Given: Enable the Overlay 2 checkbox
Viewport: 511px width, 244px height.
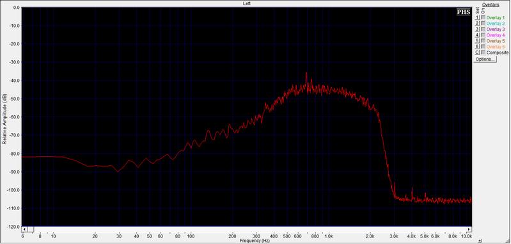Looking at the screenshot, I should [x=483, y=24].
